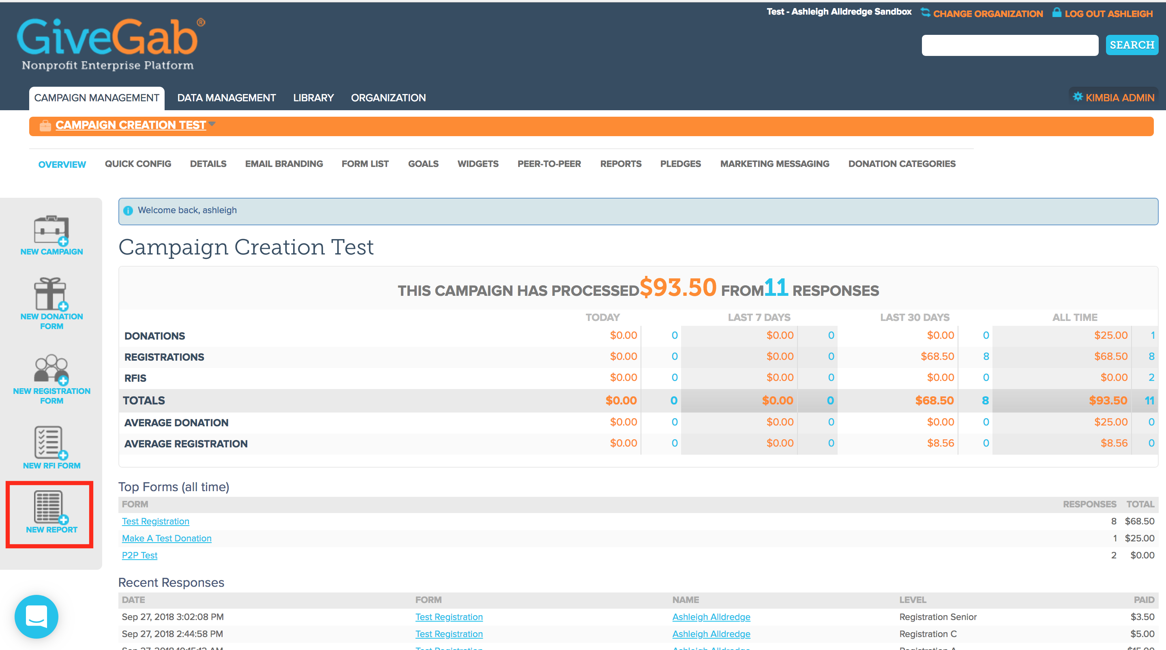Click the New Registration Form people icon
The width and height of the screenshot is (1166, 650).
51,369
